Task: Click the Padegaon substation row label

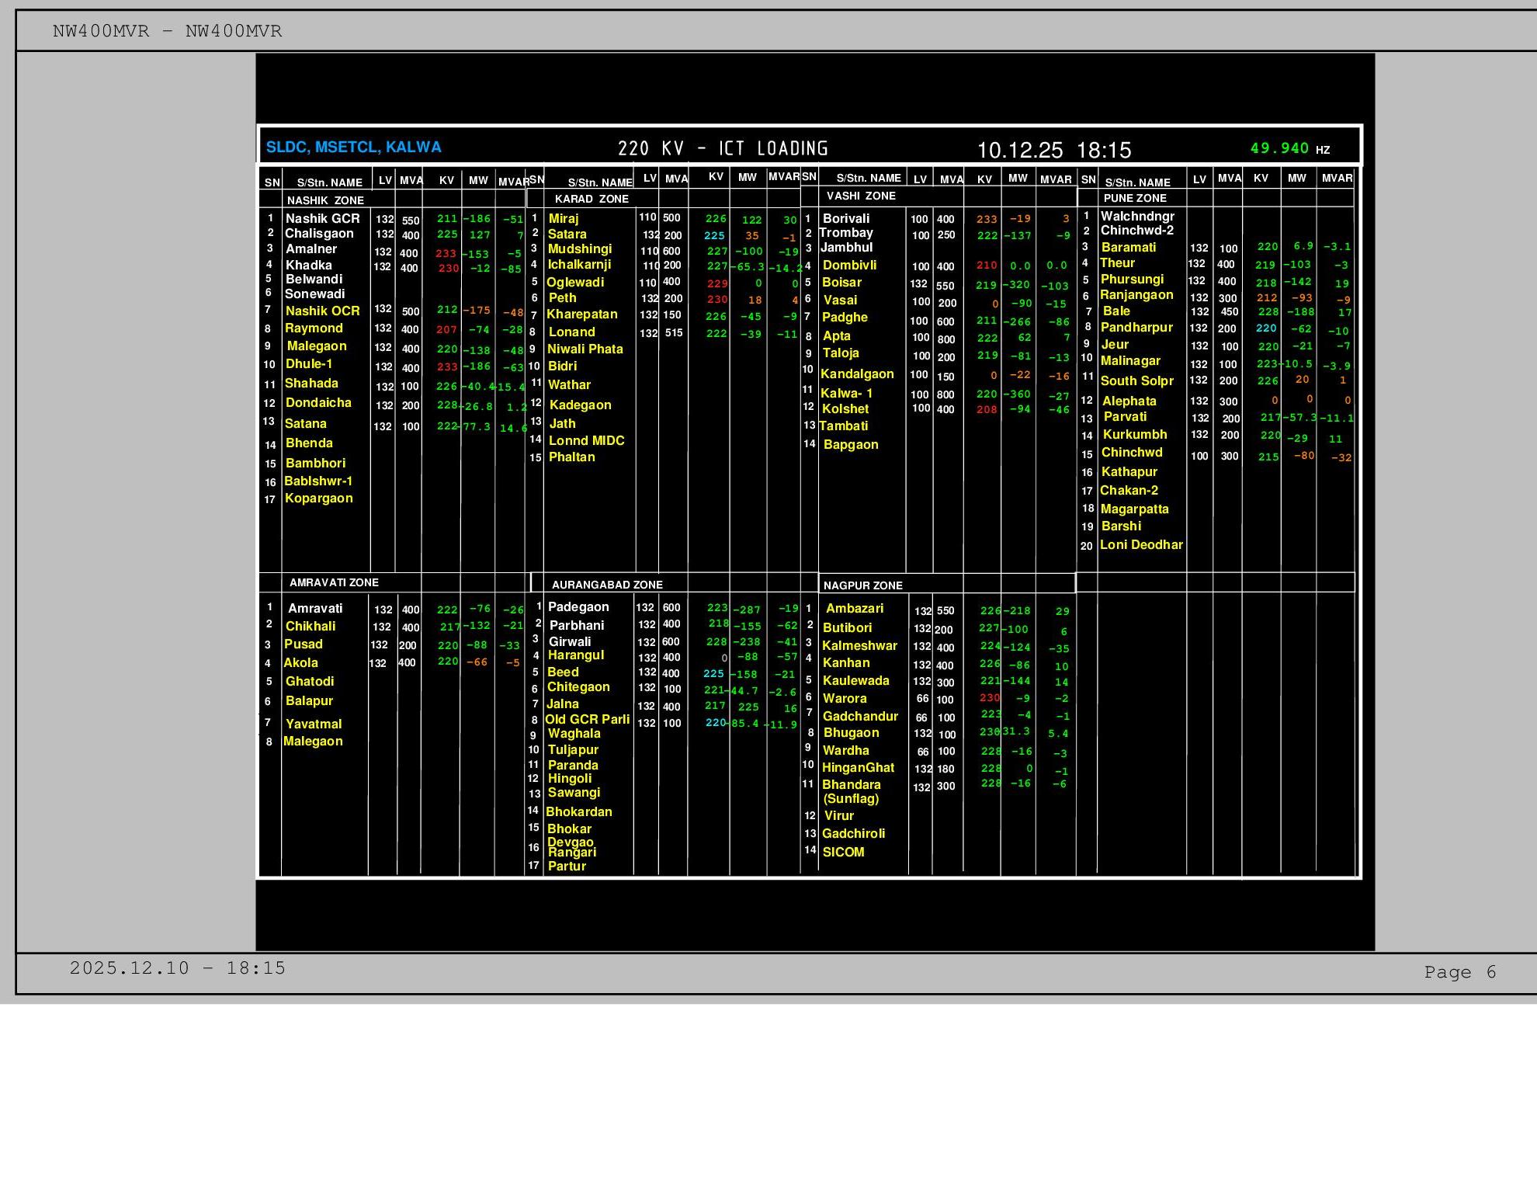Action: pos(578,607)
